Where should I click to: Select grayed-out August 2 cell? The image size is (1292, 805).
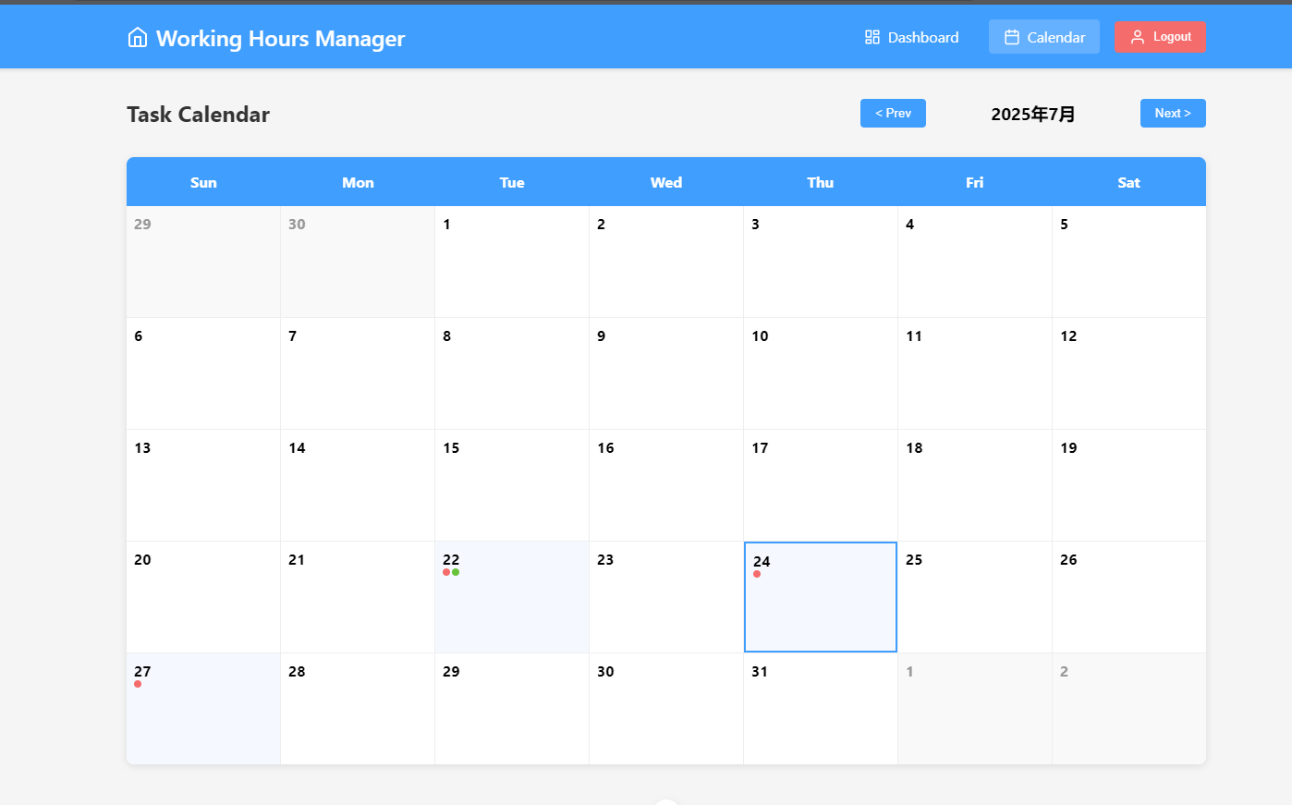(x=1129, y=709)
